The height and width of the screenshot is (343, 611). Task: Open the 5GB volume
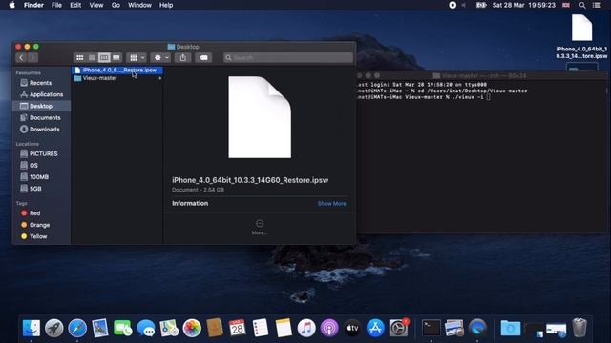[31, 189]
